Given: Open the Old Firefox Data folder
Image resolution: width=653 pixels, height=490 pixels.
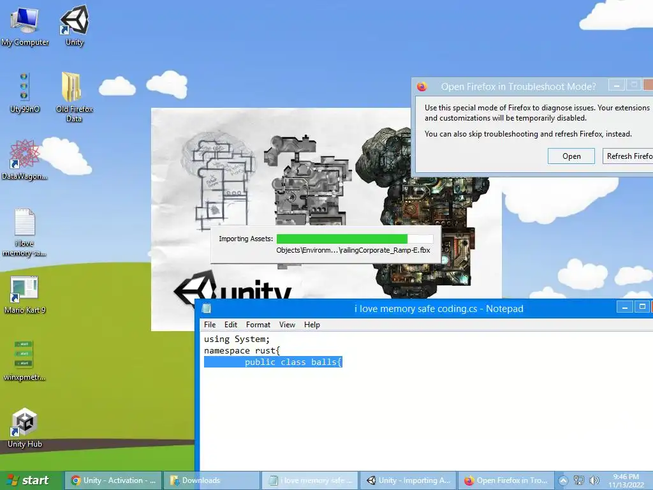Looking at the screenshot, I should pyautogui.click(x=74, y=97).
